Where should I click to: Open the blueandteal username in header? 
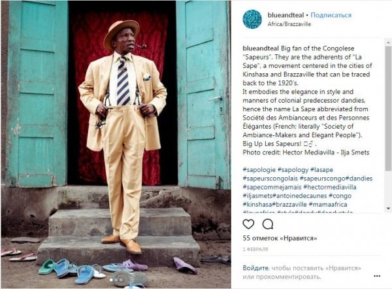coord(286,15)
